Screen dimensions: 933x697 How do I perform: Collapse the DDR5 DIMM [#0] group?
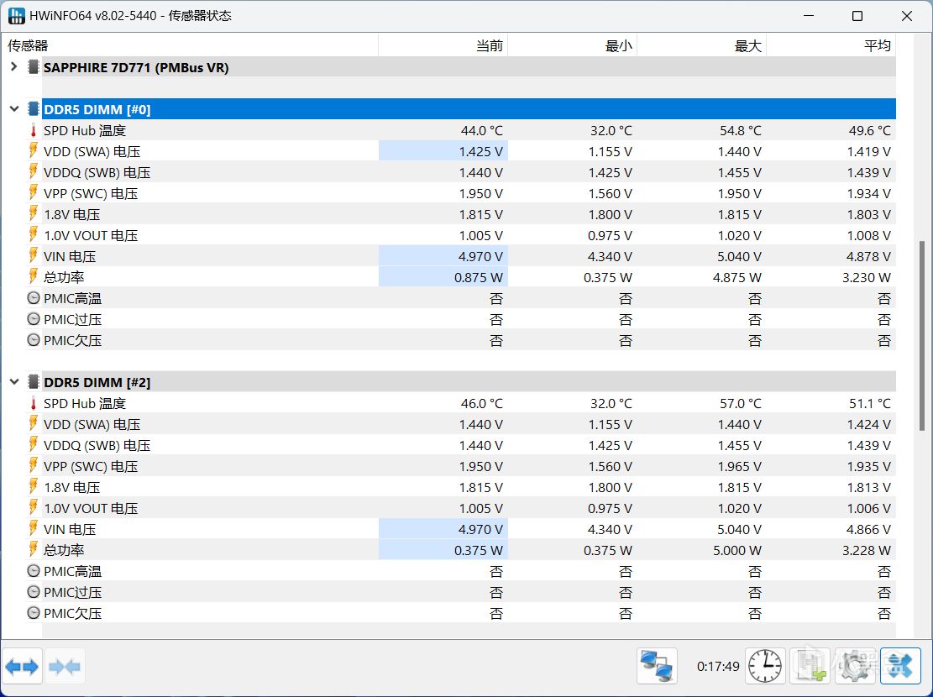(13, 109)
